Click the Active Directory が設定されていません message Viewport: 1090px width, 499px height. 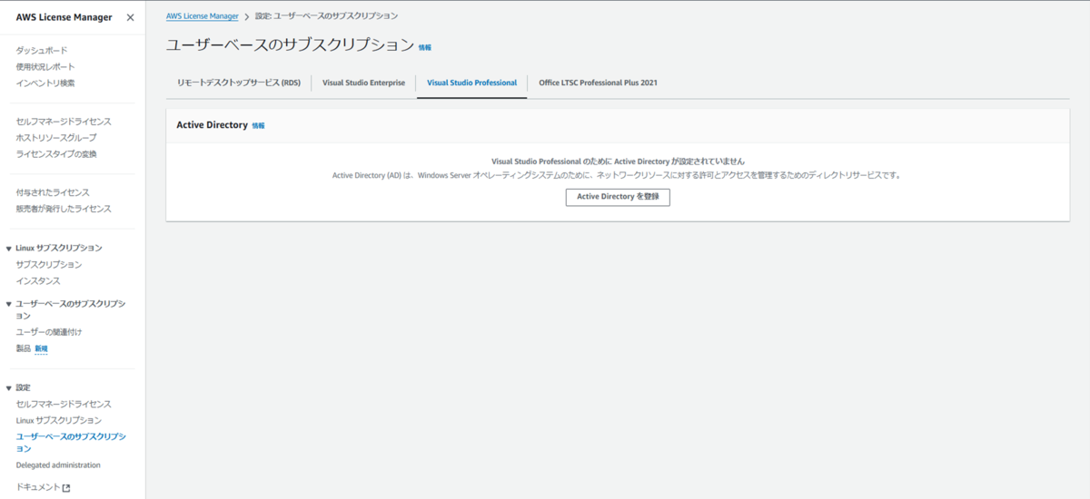click(618, 161)
